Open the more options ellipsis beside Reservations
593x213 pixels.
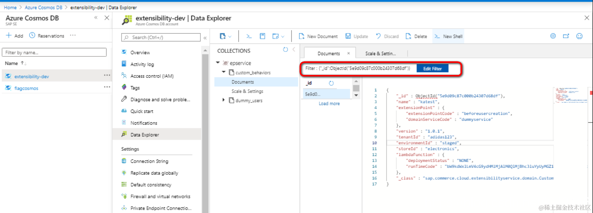pos(73,35)
